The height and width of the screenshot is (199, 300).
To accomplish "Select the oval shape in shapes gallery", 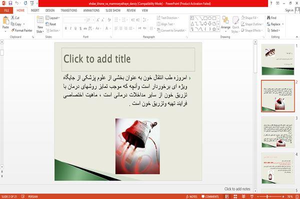I will (x=209, y=18).
